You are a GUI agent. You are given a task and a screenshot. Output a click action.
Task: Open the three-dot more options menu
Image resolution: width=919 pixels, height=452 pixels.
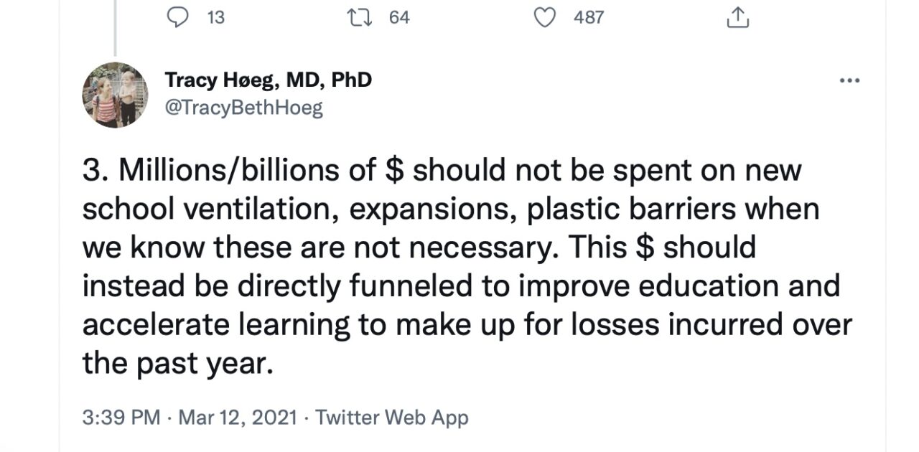tap(849, 80)
